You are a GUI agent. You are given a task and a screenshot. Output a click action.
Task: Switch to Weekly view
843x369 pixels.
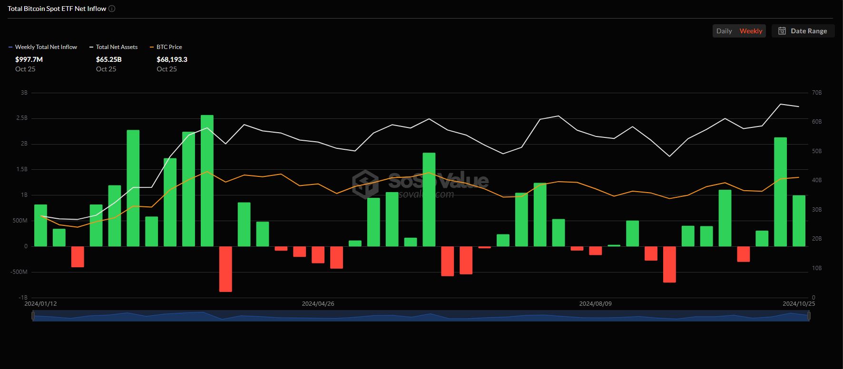coord(751,31)
